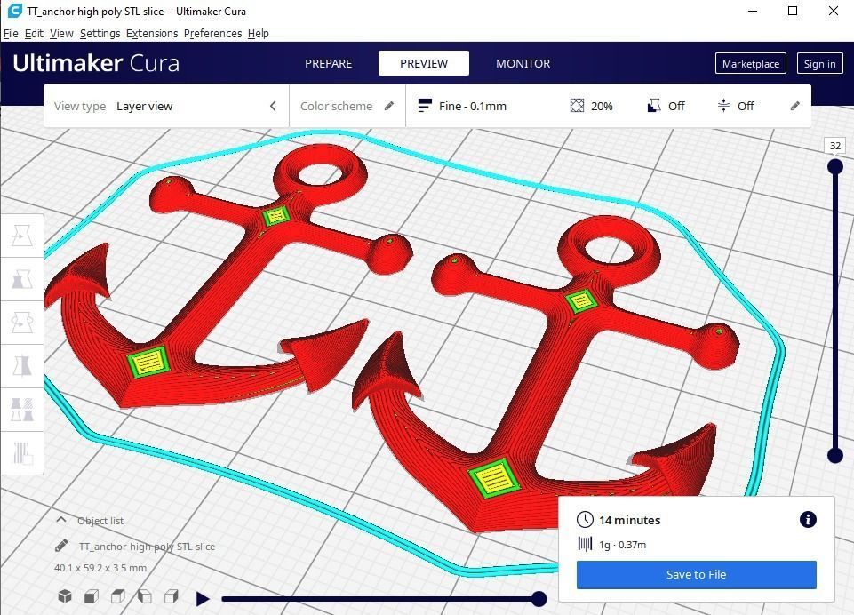Select the Mirror tool in left toolbar
This screenshot has width=854, height=615.
pyautogui.click(x=22, y=367)
